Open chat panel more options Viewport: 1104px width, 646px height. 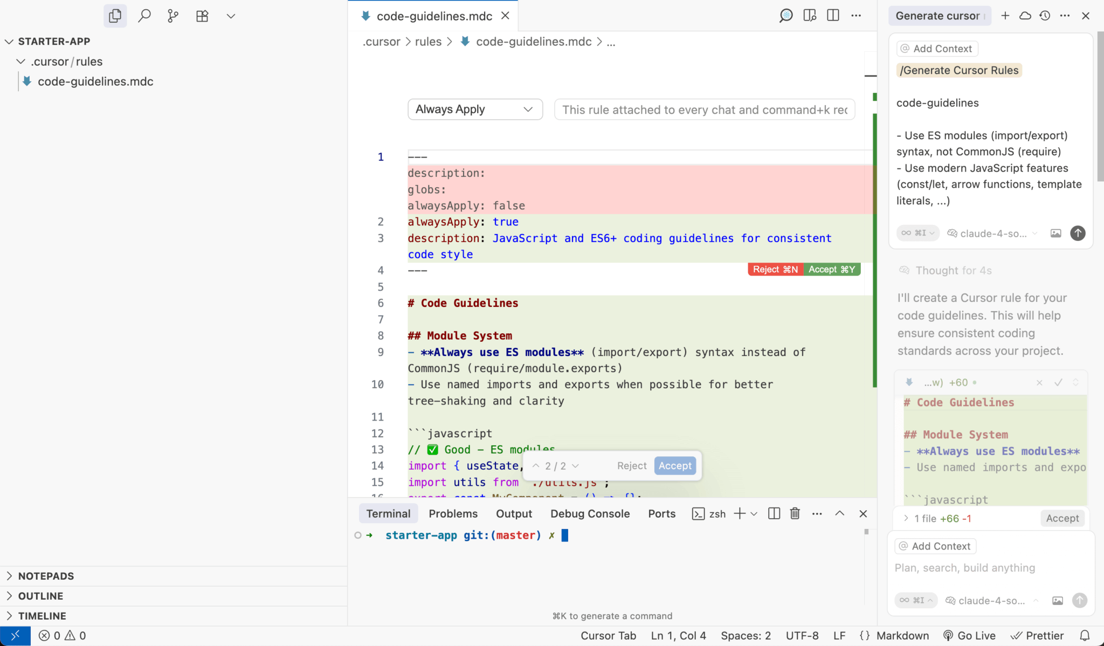point(1065,16)
